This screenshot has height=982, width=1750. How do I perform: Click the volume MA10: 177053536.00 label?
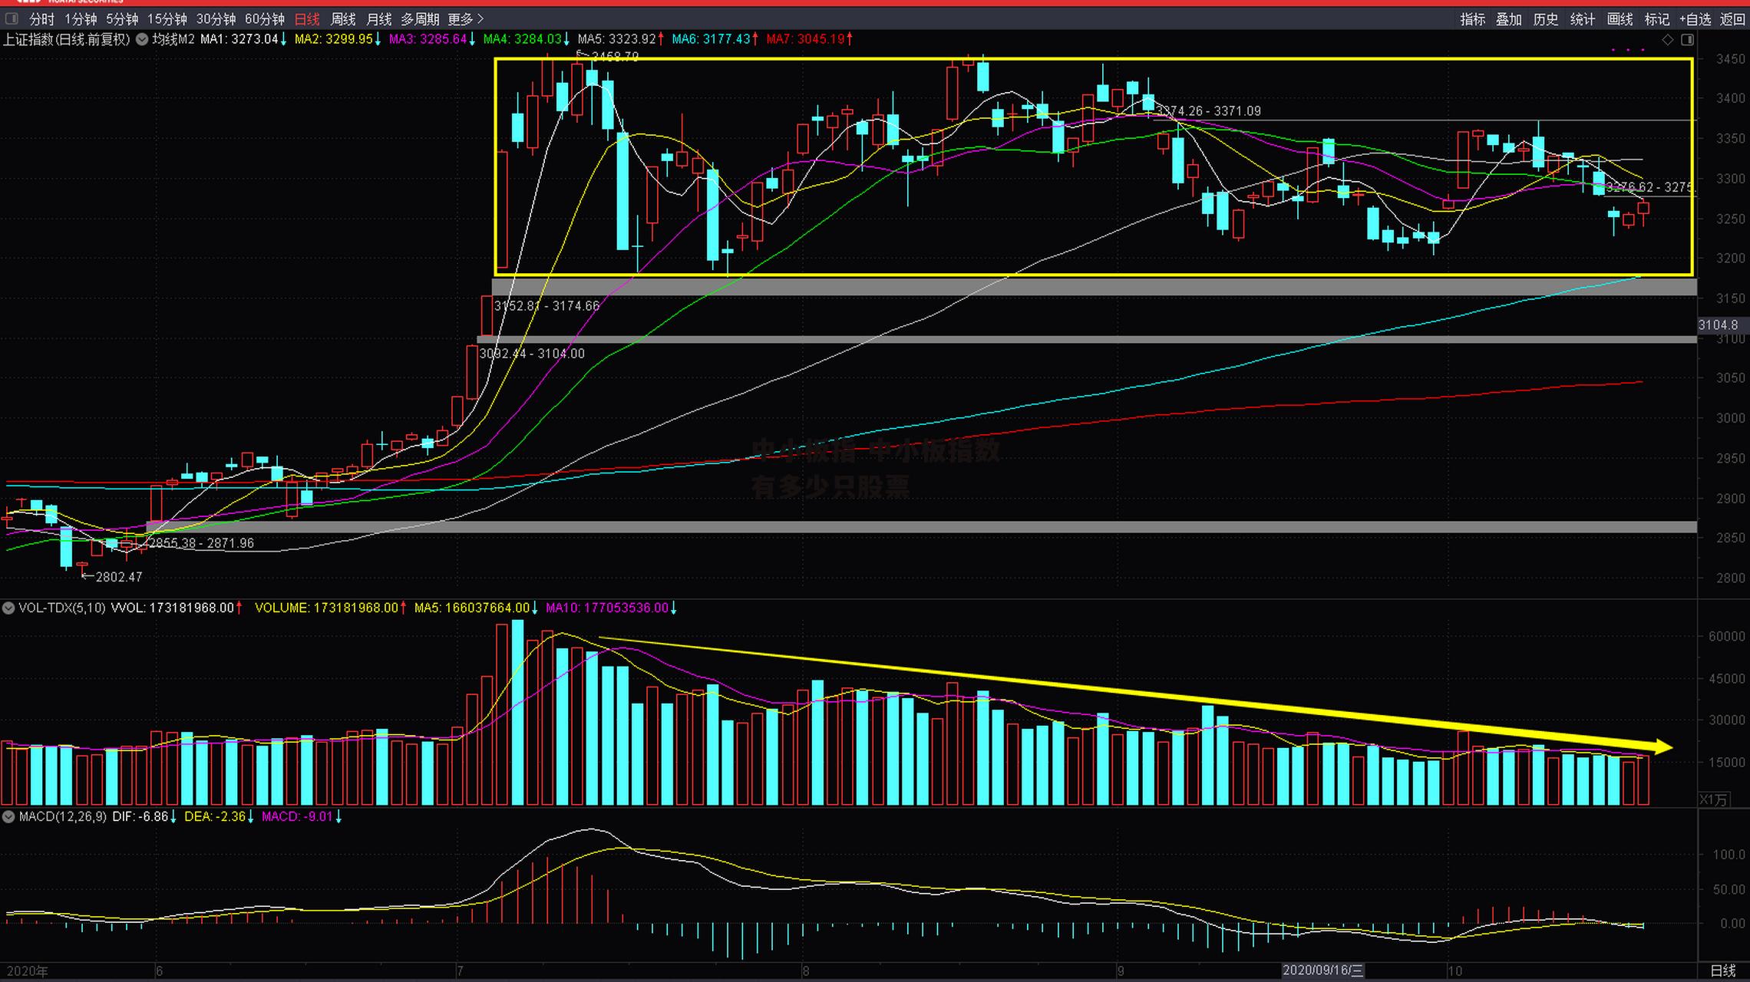coord(607,608)
